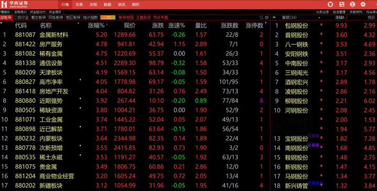Click the R marker next to 鞍钢股份
Screen dimensions: 377x191
pos(321,156)
